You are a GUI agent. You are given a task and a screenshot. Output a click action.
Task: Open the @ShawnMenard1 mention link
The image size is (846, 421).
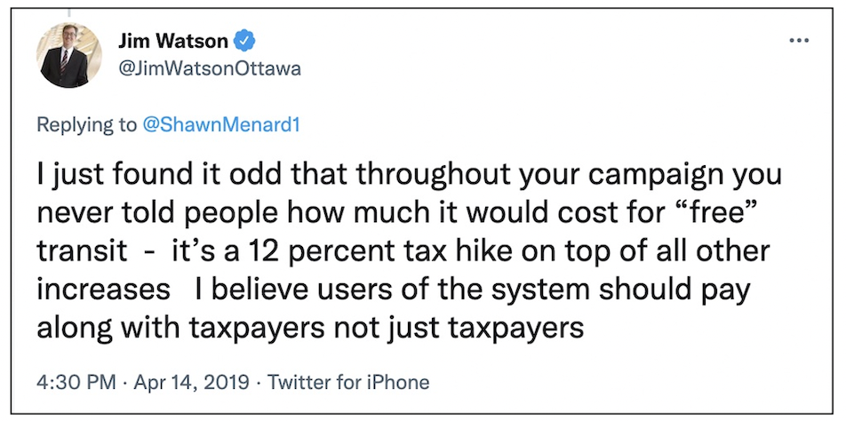pyautogui.click(x=219, y=125)
